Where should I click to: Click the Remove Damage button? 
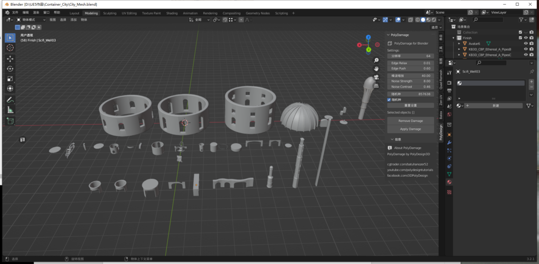pos(411,121)
